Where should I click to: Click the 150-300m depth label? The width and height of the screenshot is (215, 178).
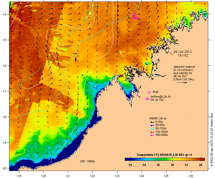[162, 132]
